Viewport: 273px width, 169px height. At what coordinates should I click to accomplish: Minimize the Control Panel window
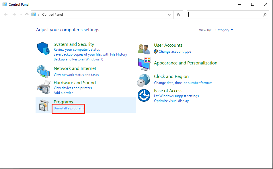(x=240, y=4)
